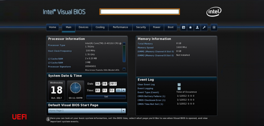Open the Power tab
The height and width of the screenshot is (126, 264).
[156, 27]
